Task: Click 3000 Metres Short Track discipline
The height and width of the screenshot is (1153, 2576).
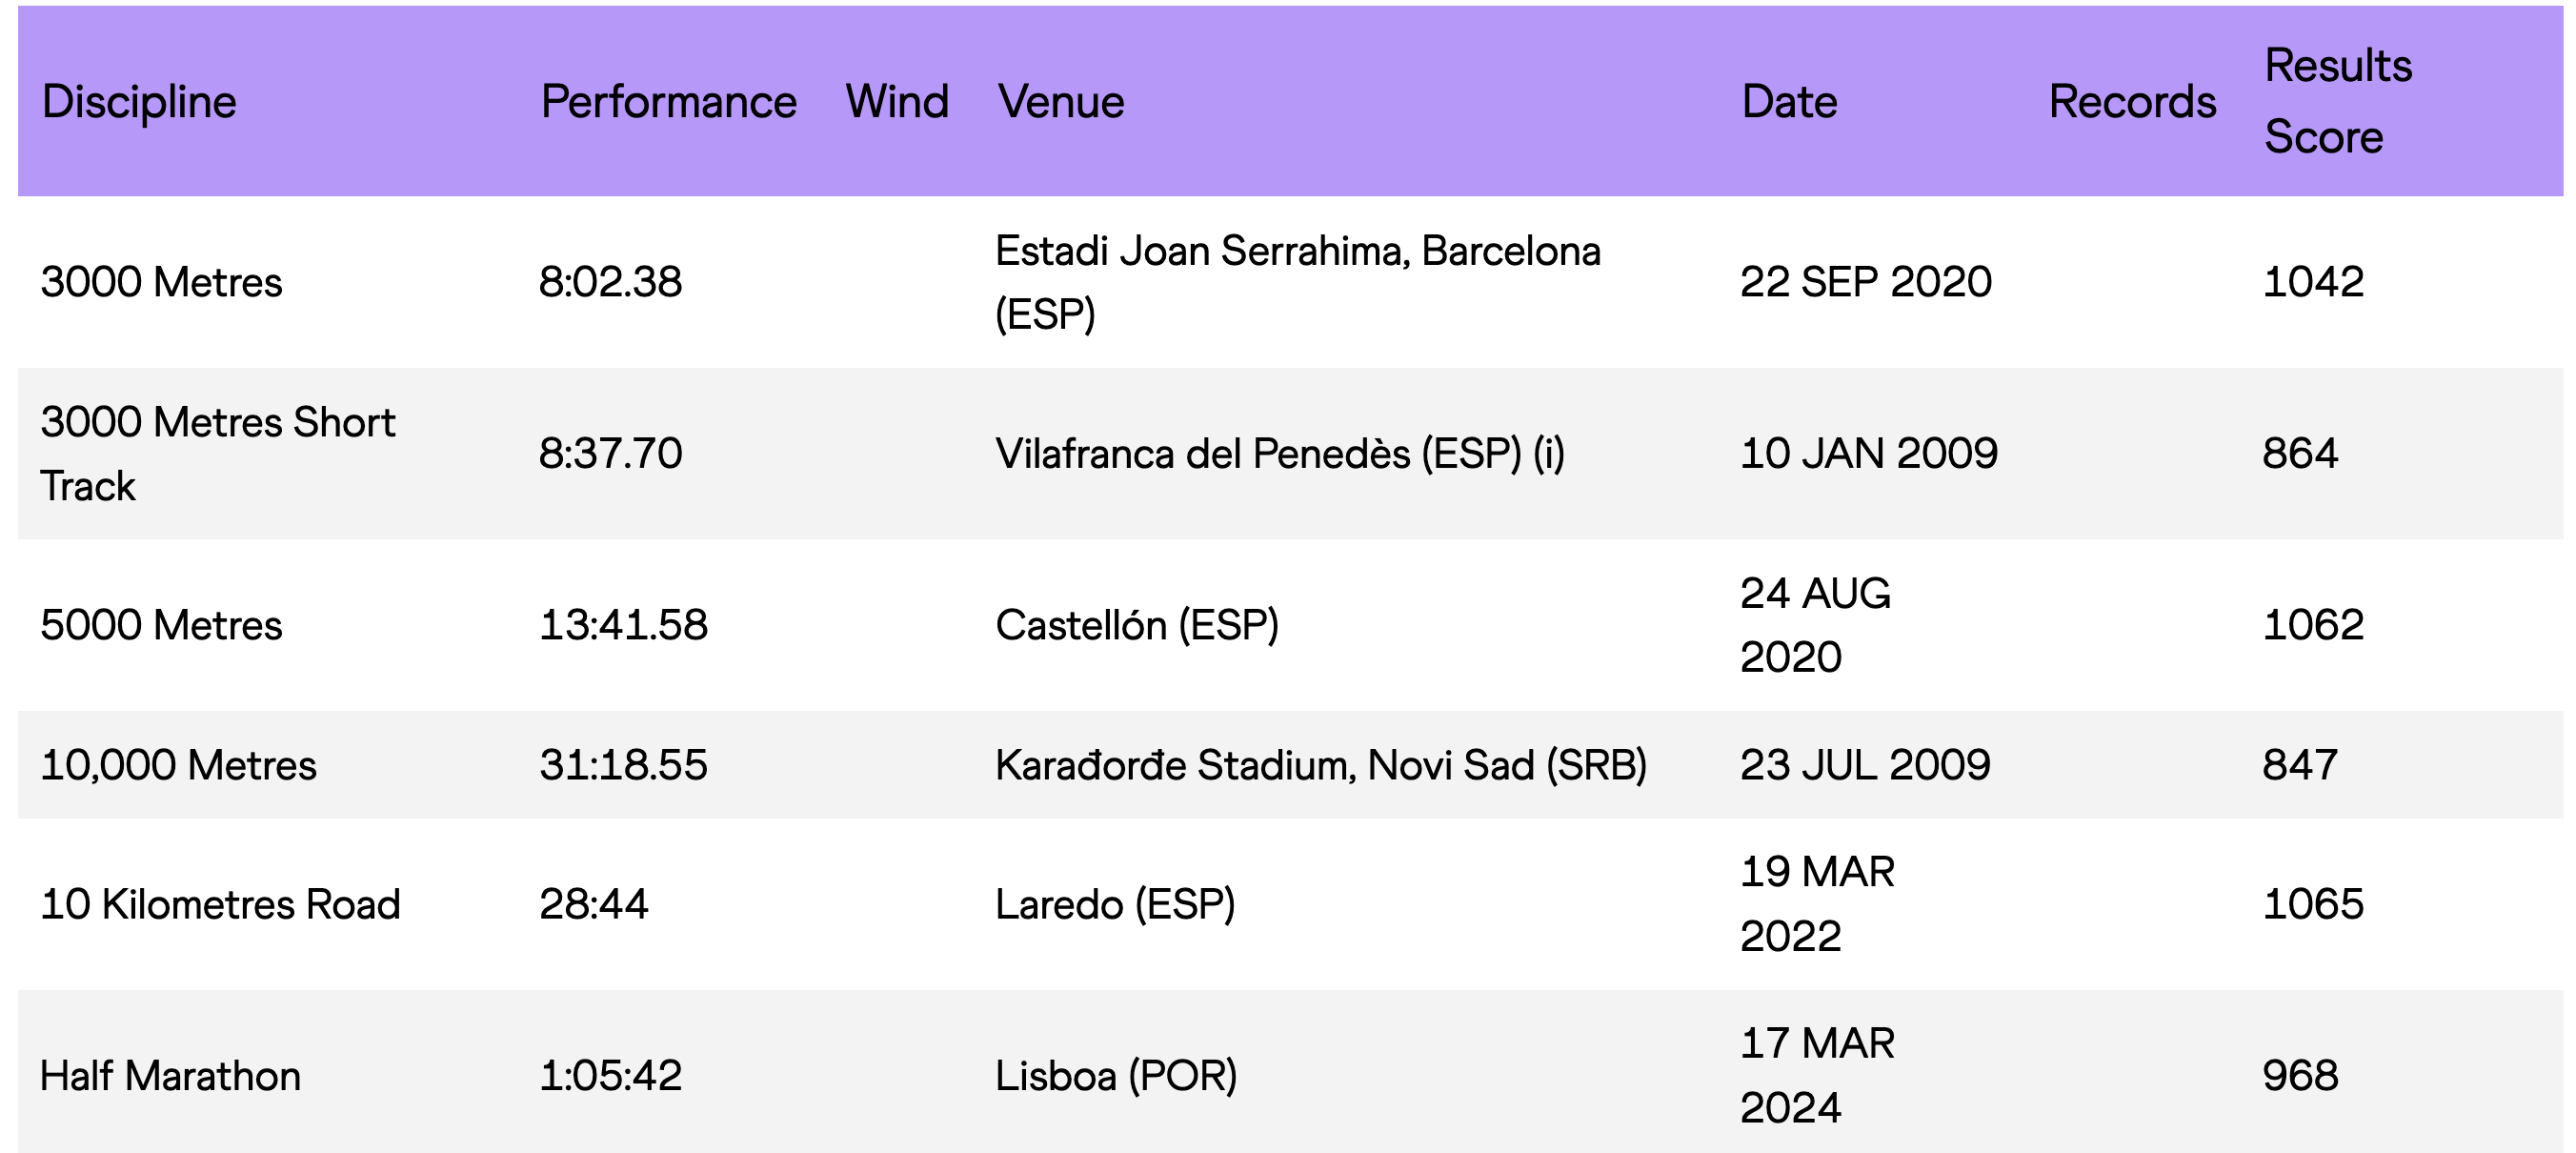Action: click(218, 454)
